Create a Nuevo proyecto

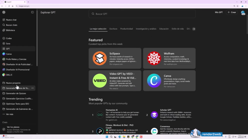(18, 83)
